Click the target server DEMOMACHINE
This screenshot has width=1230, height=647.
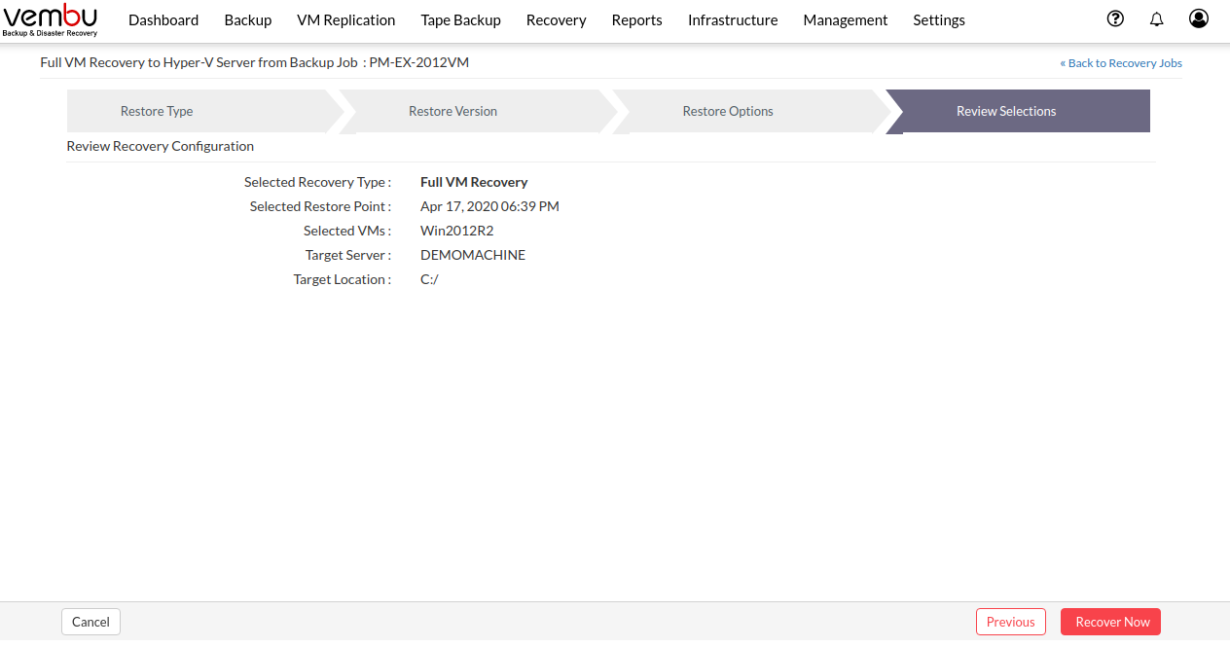[473, 255]
